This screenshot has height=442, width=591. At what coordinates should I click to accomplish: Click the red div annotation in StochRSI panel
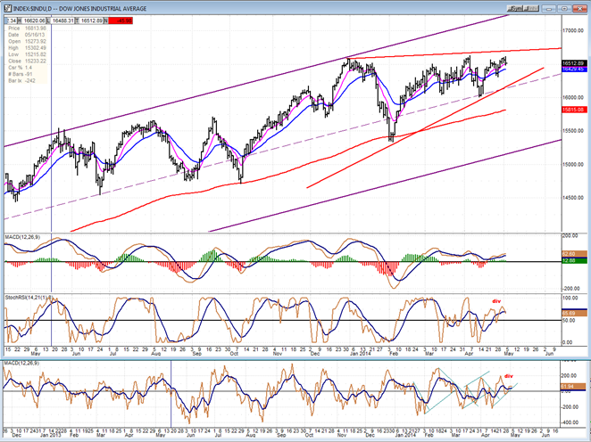point(496,300)
